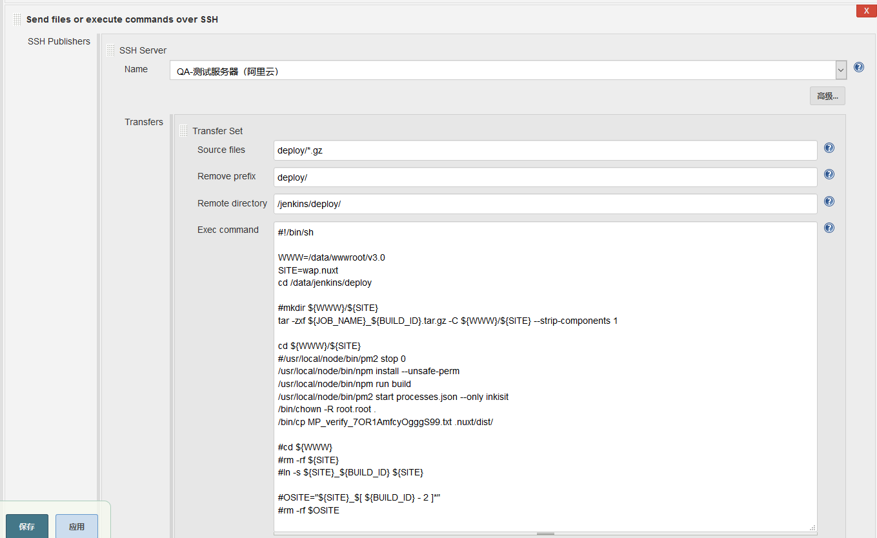Click into the Source files input
The height and width of the screenshot is (538, 877).
point(545,150)
